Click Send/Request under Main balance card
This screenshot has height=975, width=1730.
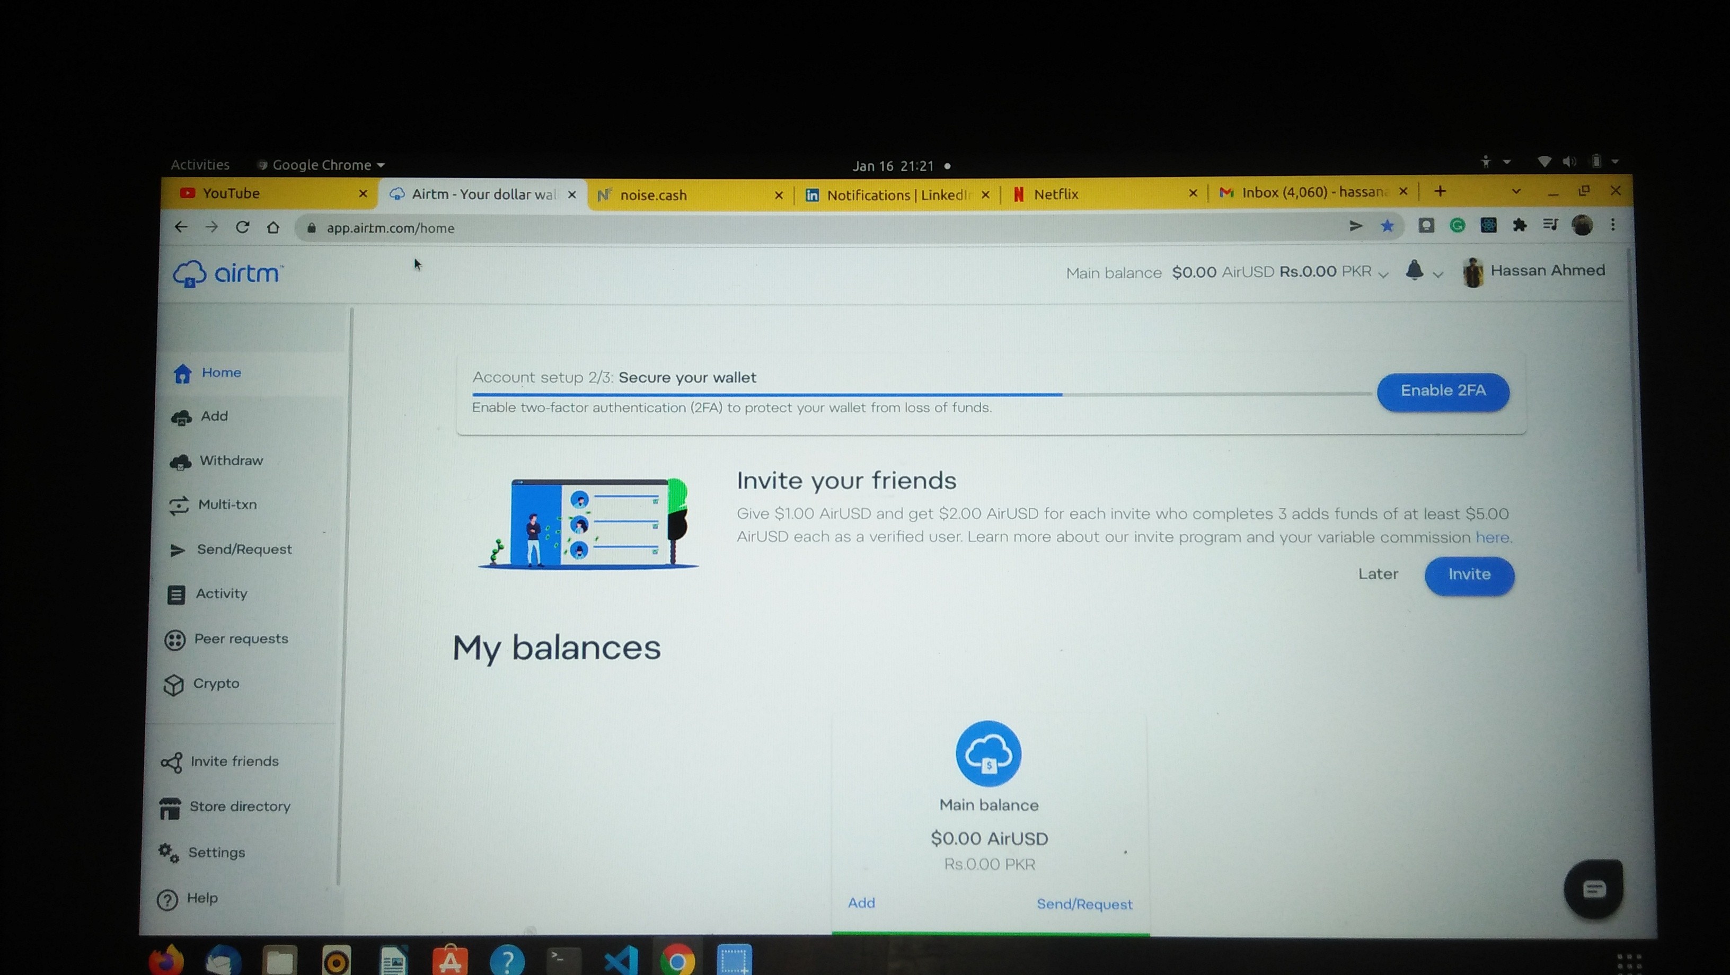click(1084, 905)
